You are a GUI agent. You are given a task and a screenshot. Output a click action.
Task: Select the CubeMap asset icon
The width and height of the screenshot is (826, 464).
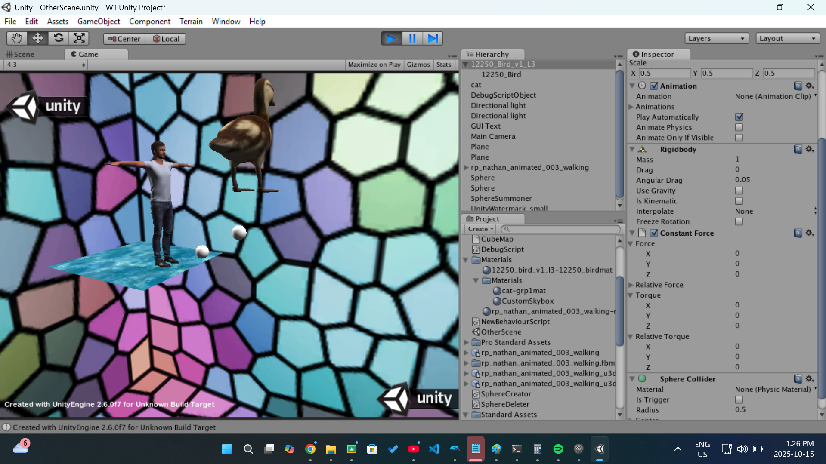coord(476,239)
